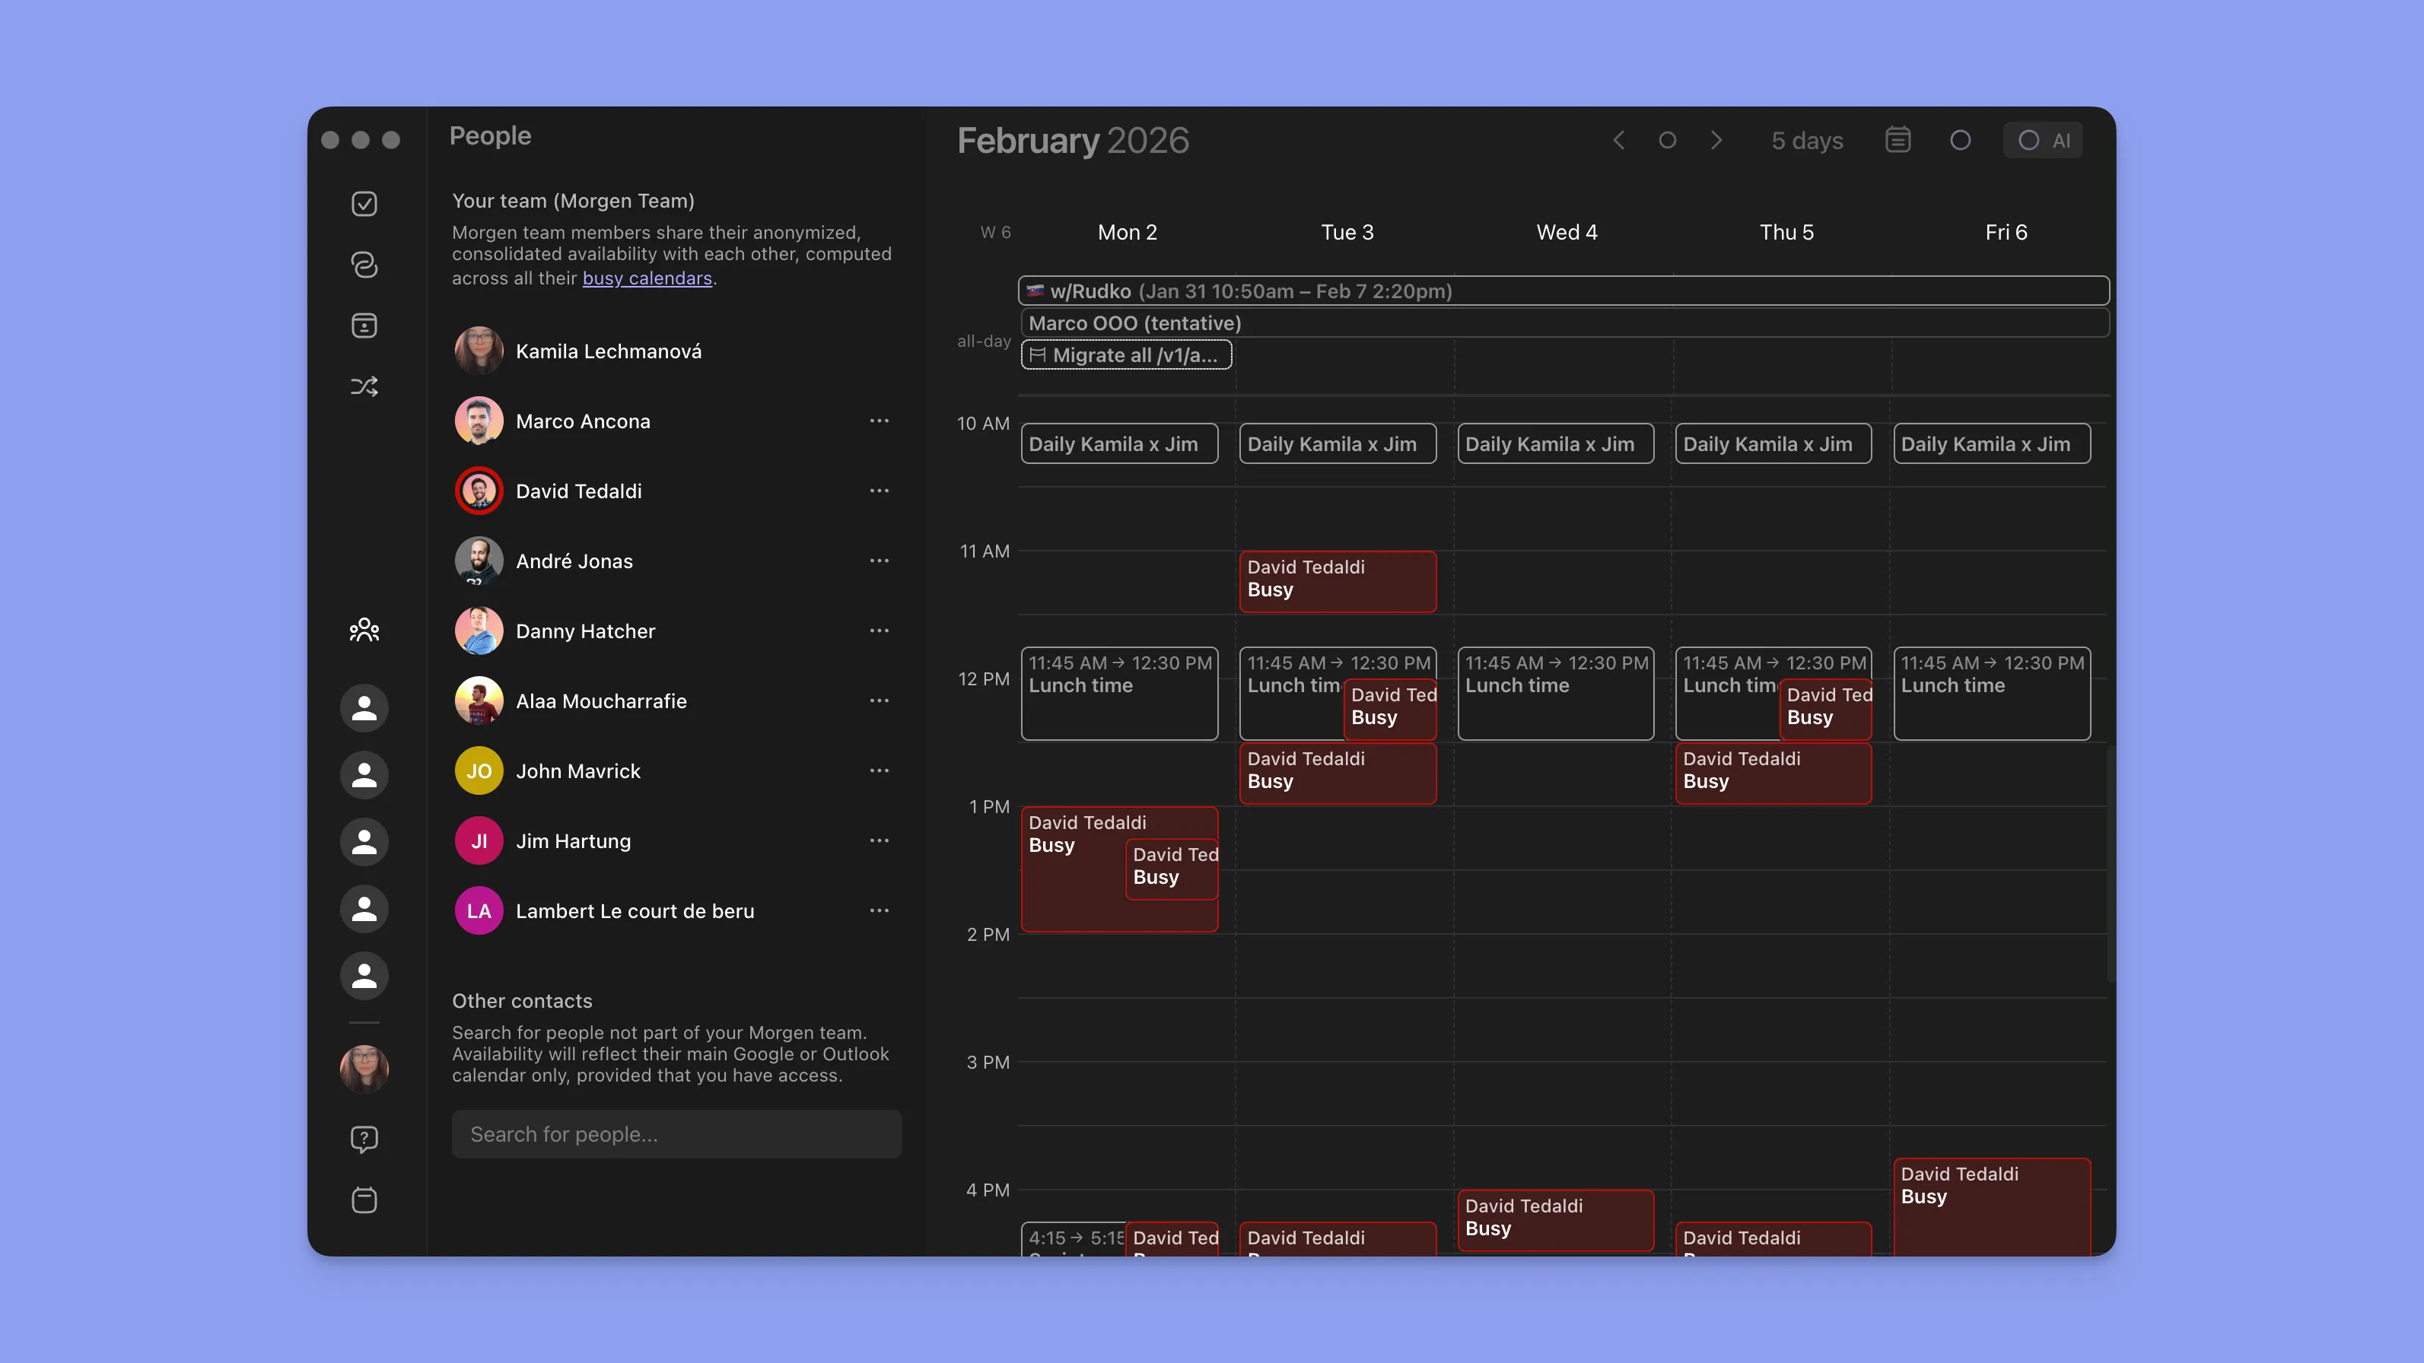Go to previous week with left arrow
Image resolution: width=2424 pixels, height=1363 pixels.
click(1618, 140)
